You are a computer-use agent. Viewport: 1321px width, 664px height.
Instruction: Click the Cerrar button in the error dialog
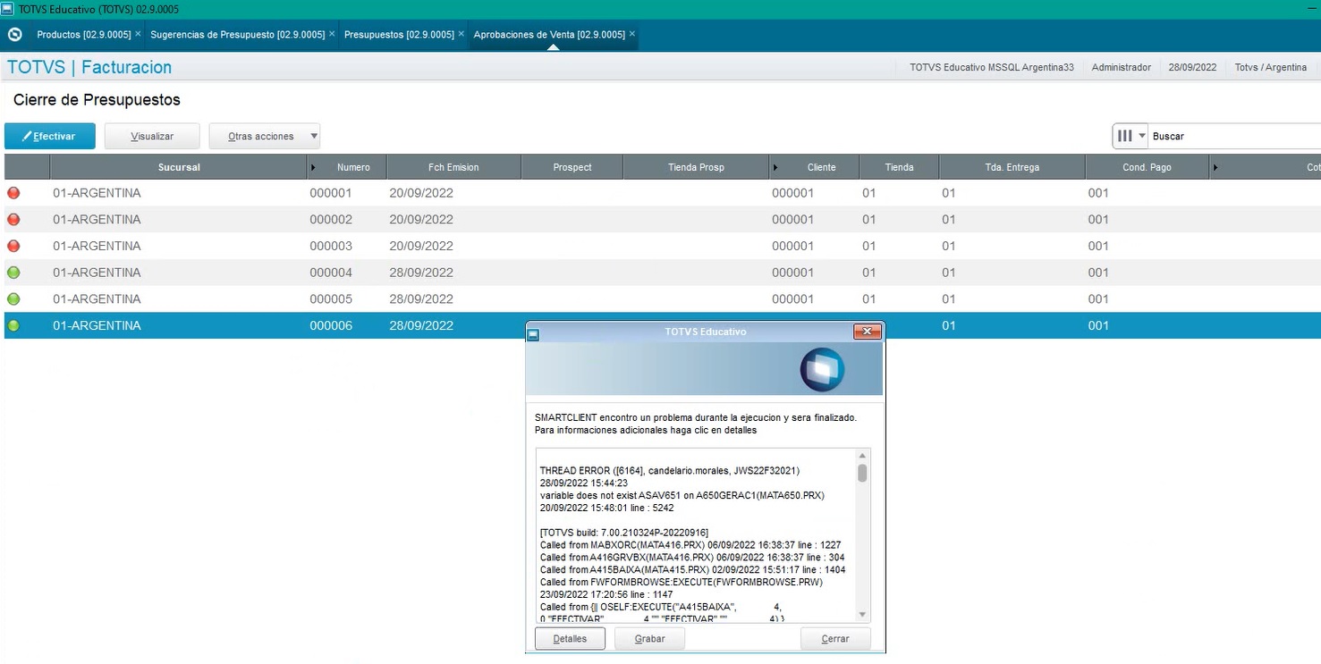pyautogui.click(x=835, y=639)
